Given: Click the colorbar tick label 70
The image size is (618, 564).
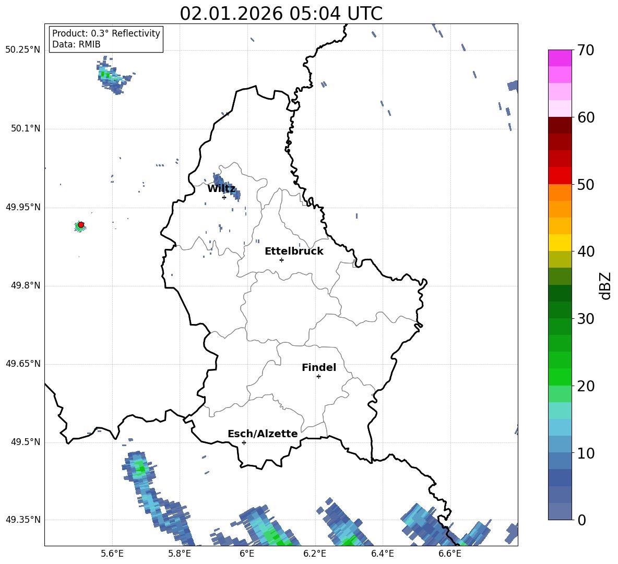Looking at the screenshot, I should (x=586, y=50).
